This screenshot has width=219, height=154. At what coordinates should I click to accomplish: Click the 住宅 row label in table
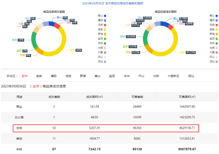[19, 128]
